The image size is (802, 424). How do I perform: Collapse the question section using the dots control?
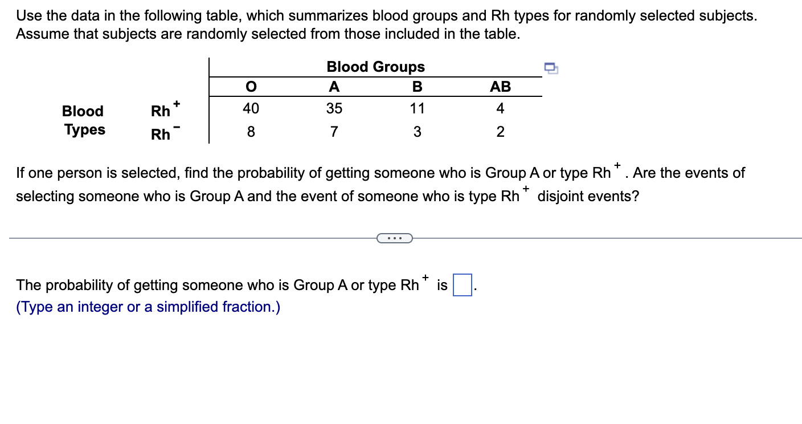pos(395,238)
